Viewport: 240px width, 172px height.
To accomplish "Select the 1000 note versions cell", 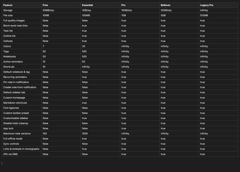I will pyautogui.click(x=85, y=133).
